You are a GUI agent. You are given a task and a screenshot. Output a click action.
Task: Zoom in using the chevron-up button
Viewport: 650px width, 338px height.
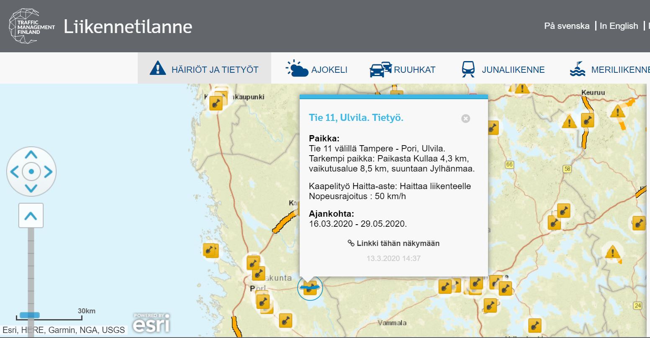pos(31,216)
